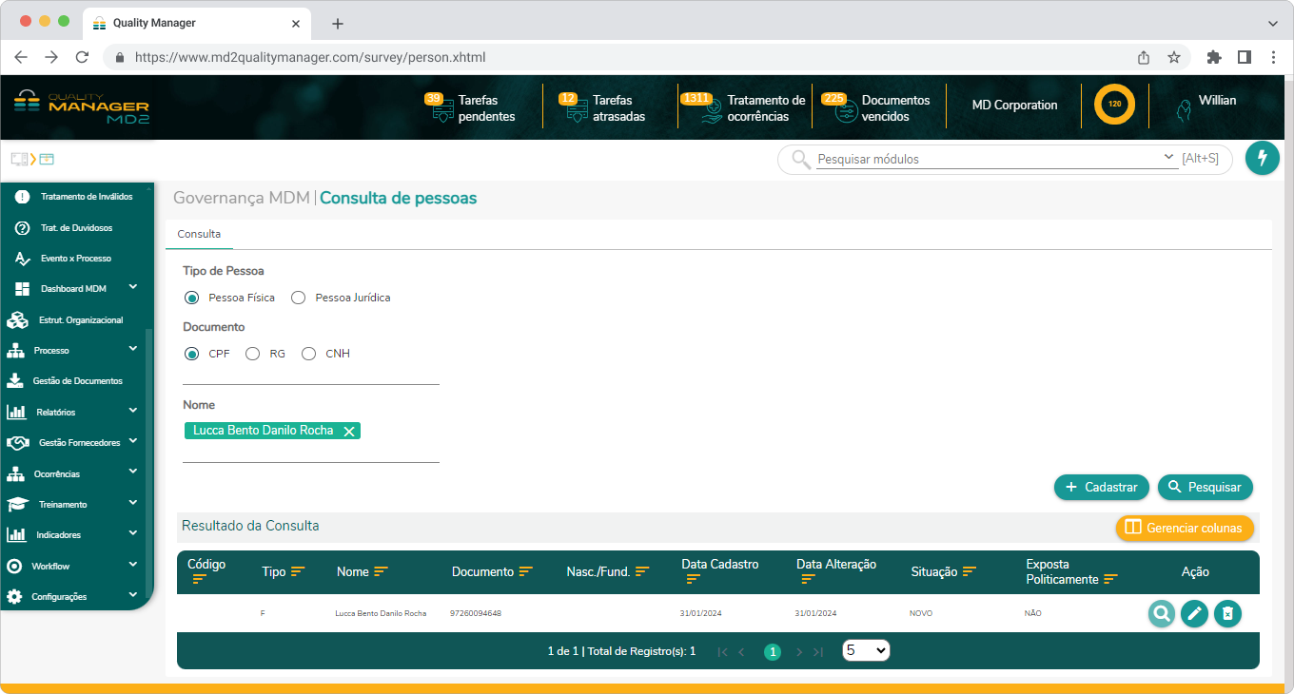Viewport: 1294px width, 694px height.
Task: Switch to the Consulta tab
Action: click(x=199, y=234)
